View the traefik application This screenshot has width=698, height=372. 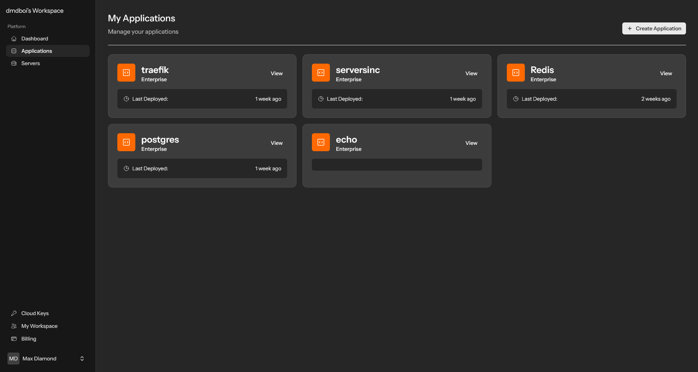277,73
